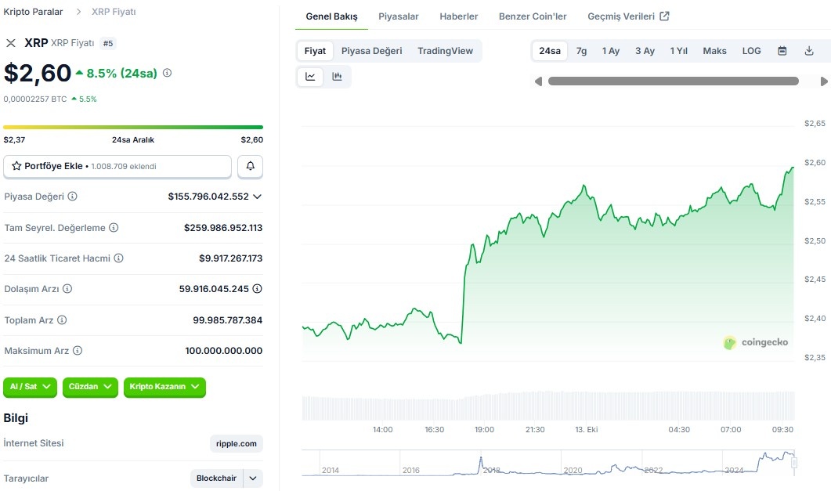The width and height of the screenshot is (831, 491).
Task: Open the Cüzdan dropdown
Action: tap(90, 387)
